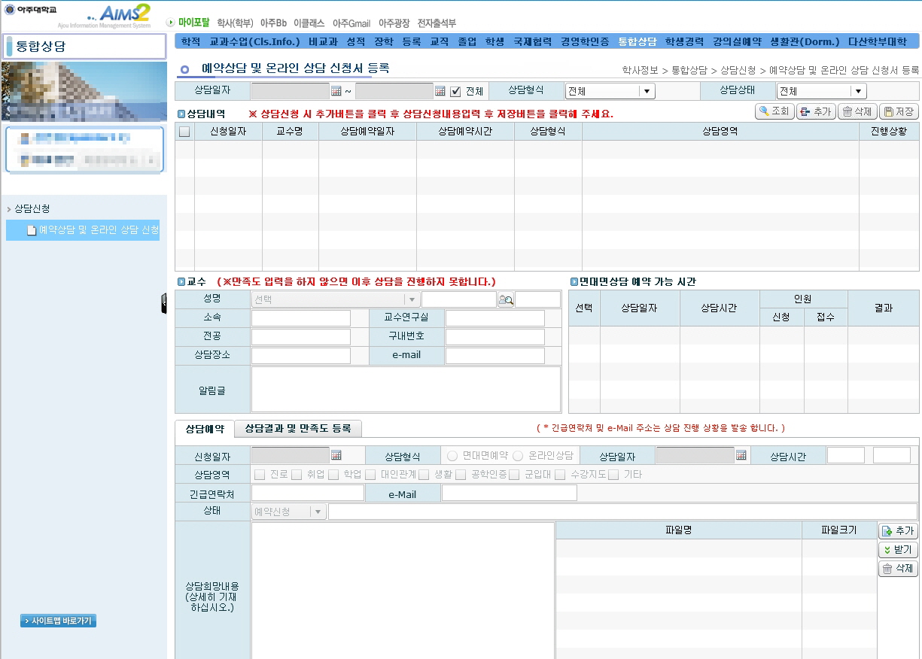The width and height of the screenshot is (922, 659).
Task: Check the 진로 counseling area checkbox
Action: [x=260, y=475]
